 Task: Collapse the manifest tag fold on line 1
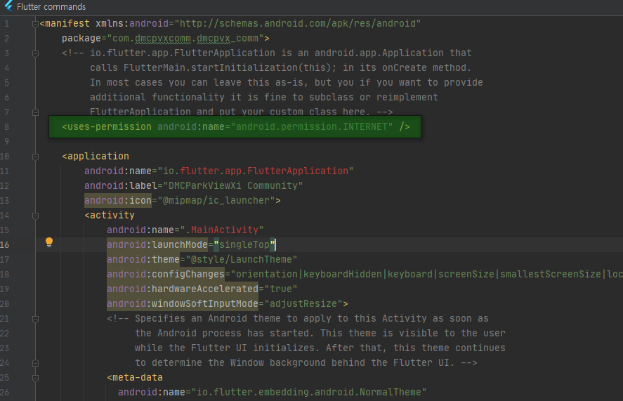point(35,25)
